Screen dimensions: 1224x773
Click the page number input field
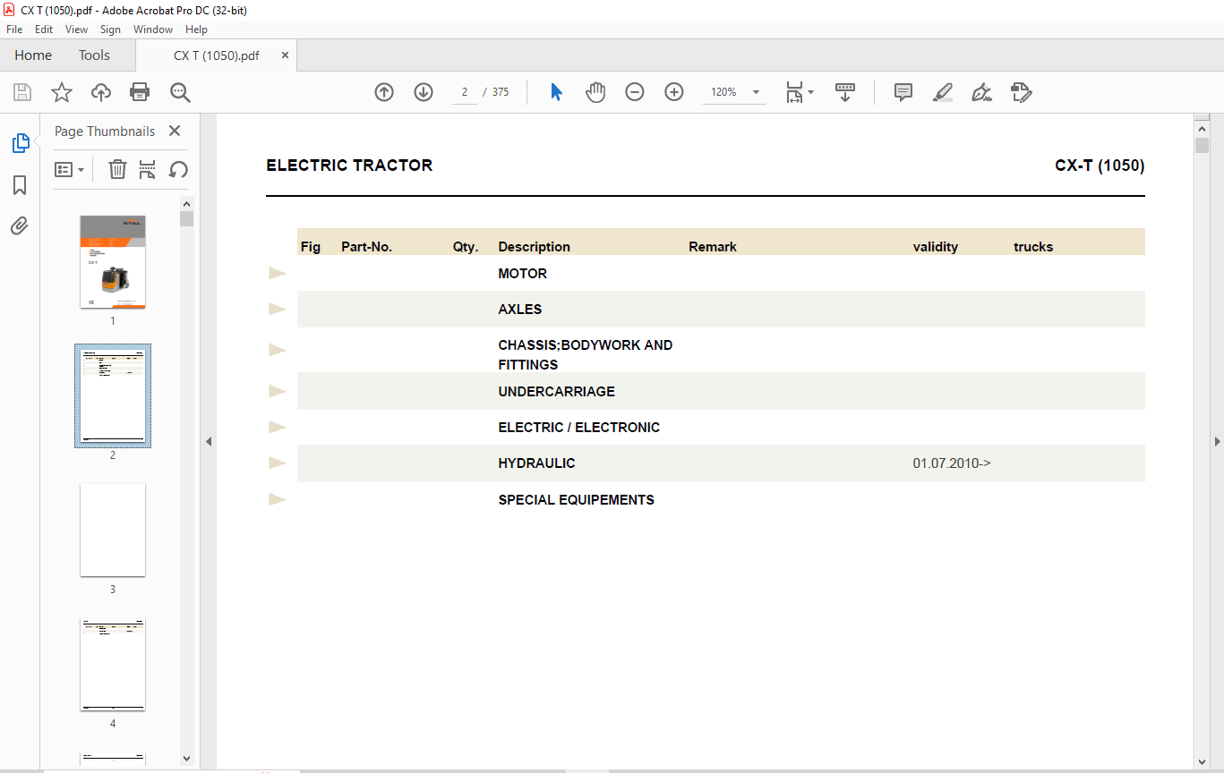[465, 92]
